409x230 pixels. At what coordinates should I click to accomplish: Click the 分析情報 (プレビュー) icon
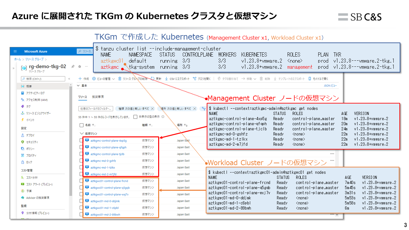pyautogui.click(x=23, y=213)
